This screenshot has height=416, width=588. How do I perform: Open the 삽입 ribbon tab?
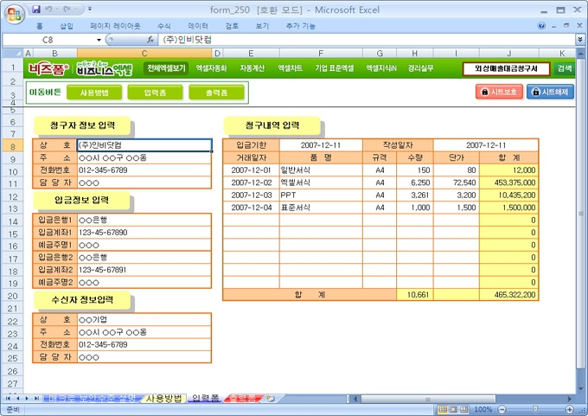[x=67, y=26]
